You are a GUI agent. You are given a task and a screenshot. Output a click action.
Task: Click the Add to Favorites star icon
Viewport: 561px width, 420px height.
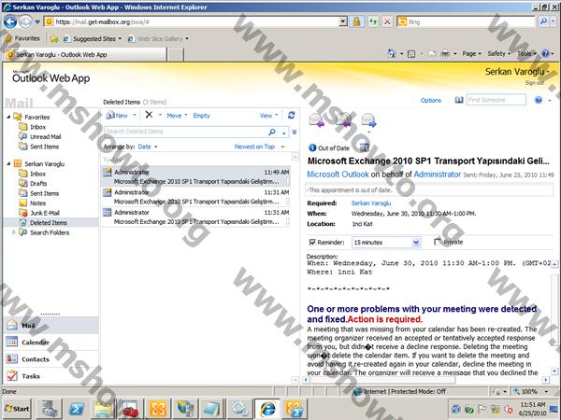[x=54, y=38]
